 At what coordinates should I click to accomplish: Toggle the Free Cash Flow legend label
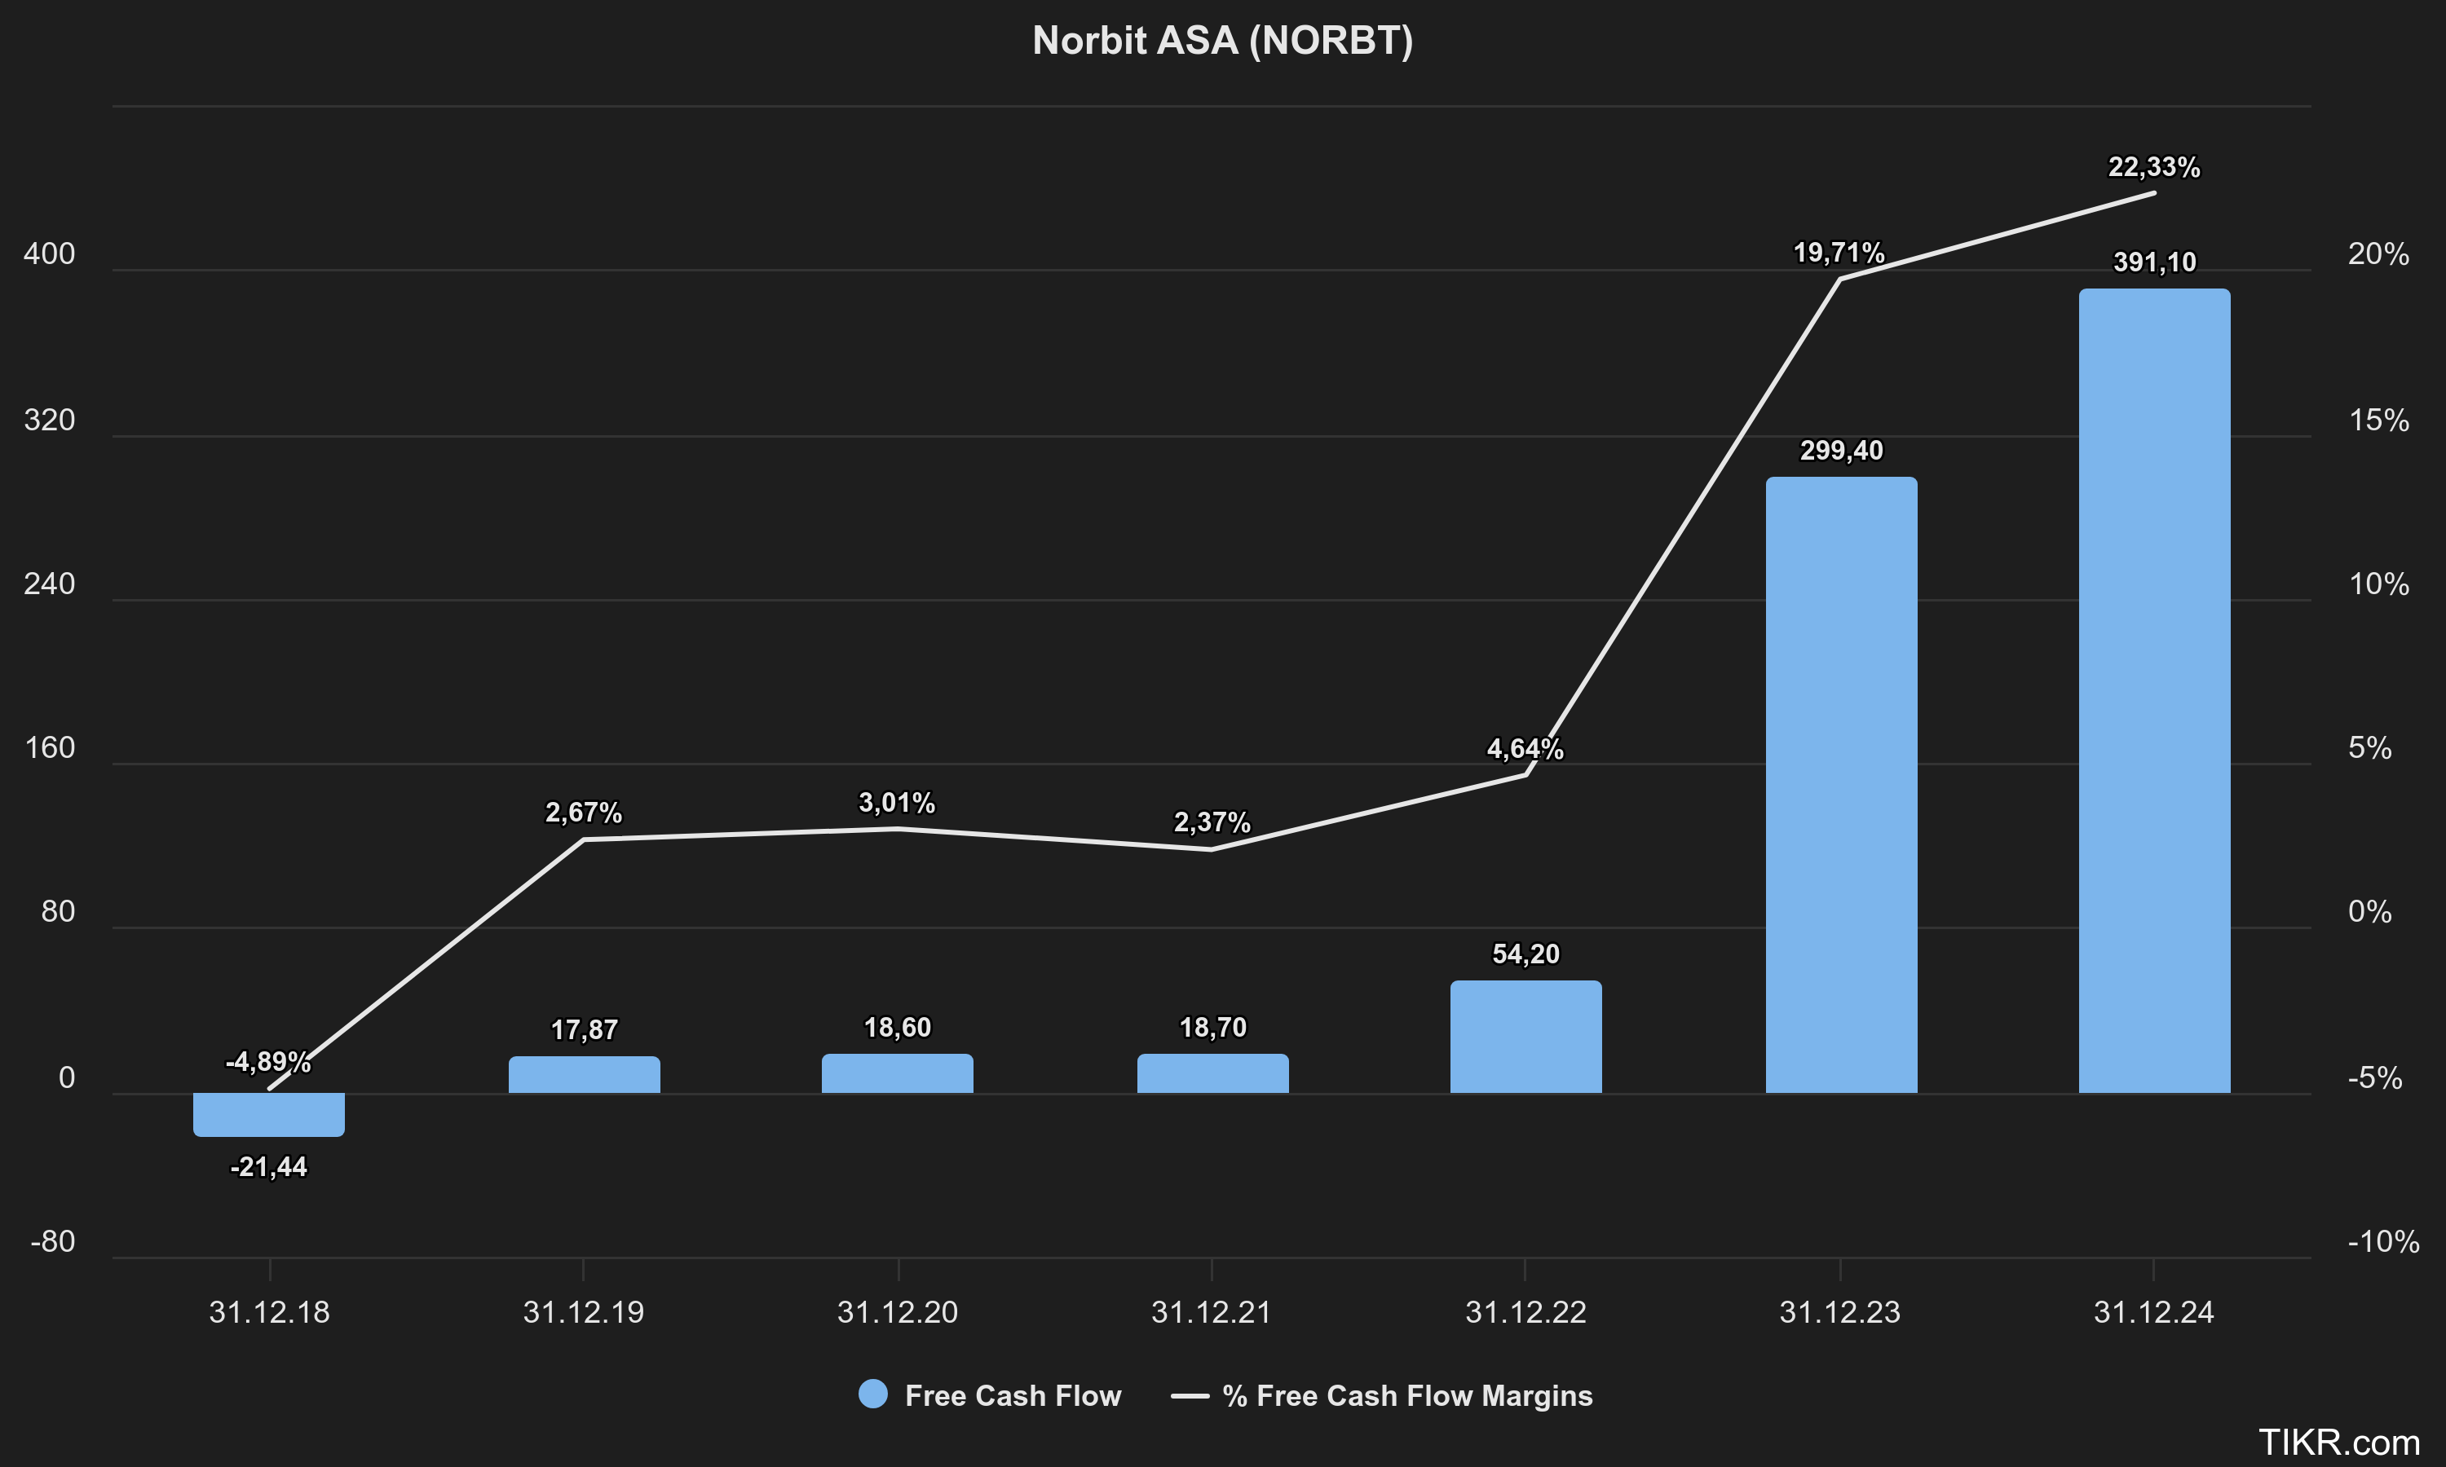pos(1013,1396)
